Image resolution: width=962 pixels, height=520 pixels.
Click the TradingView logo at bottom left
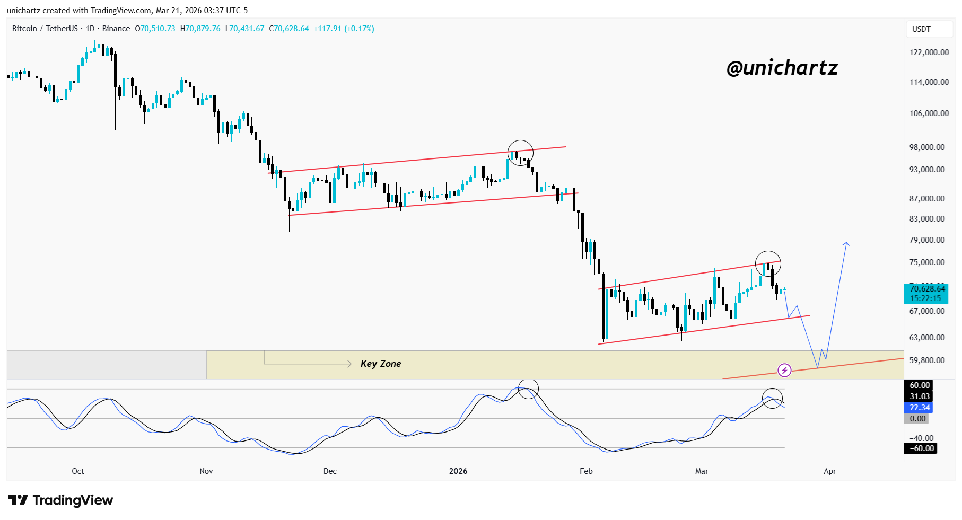click(59, 500)
